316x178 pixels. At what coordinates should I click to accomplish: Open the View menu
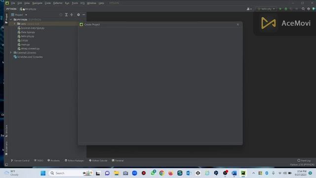(x=27, y=3)
